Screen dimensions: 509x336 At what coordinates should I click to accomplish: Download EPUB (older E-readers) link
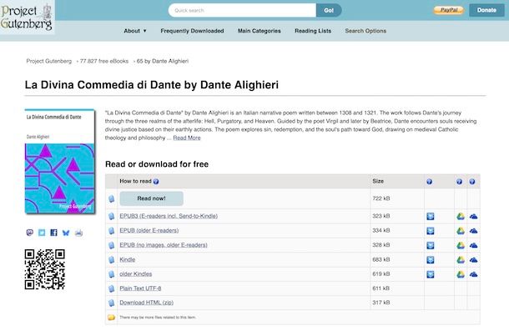tap(149, 231)
